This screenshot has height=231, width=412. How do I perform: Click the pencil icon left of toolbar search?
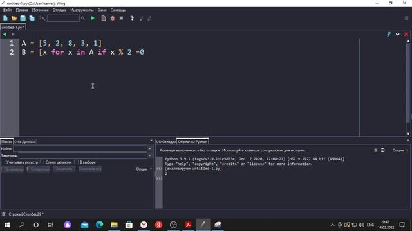(42, 18)
